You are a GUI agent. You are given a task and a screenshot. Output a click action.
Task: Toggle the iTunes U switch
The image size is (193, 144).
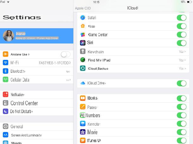(x=182, y=141)
